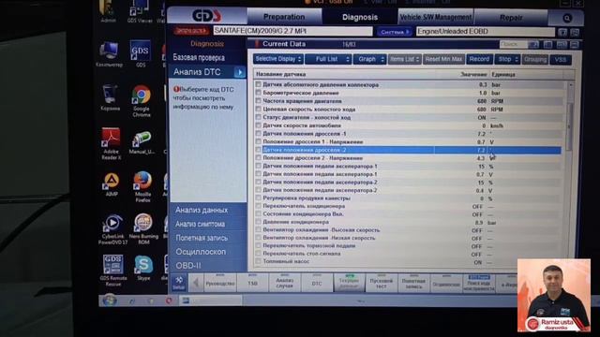Click the Windows Start orb

(110, 300)
